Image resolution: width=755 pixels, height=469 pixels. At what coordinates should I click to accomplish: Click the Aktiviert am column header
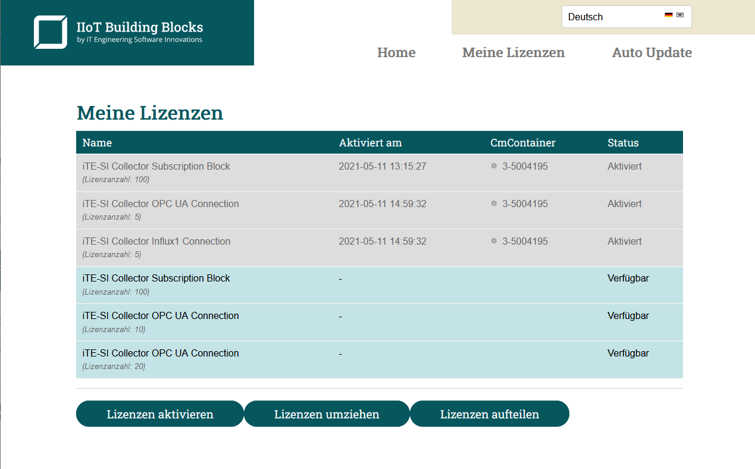pos(370,143)
